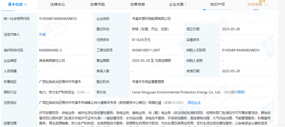Viewport: 285px width, 127px height.
Task: Select business registration number 450481000112497
Action: [146, 50]
